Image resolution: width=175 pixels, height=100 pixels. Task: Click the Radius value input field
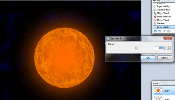tap(158, 48)
